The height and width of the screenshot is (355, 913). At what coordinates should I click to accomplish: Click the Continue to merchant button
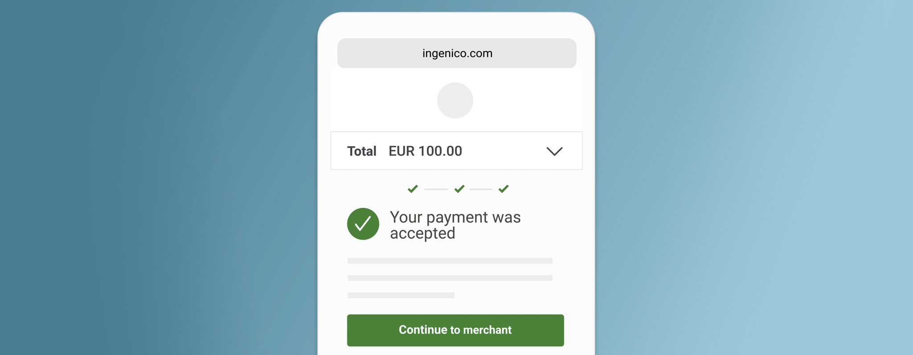click(x=455, y=330)
